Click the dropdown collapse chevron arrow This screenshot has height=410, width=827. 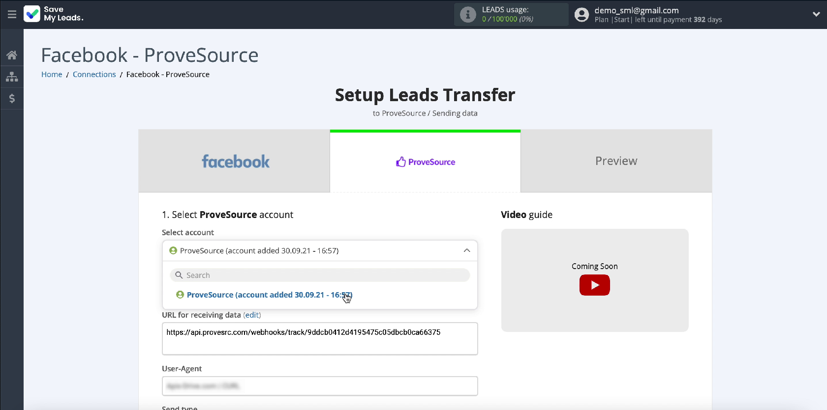coord(467,250)
